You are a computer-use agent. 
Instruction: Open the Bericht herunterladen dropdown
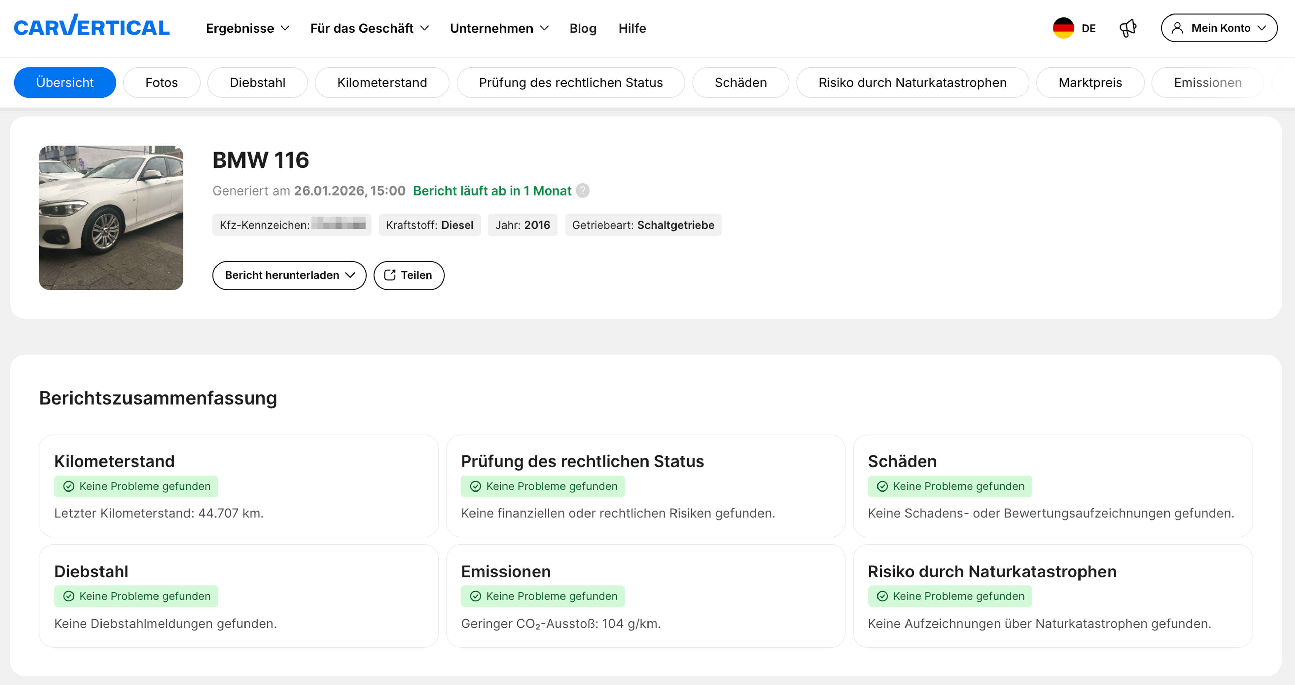(289, 275)
